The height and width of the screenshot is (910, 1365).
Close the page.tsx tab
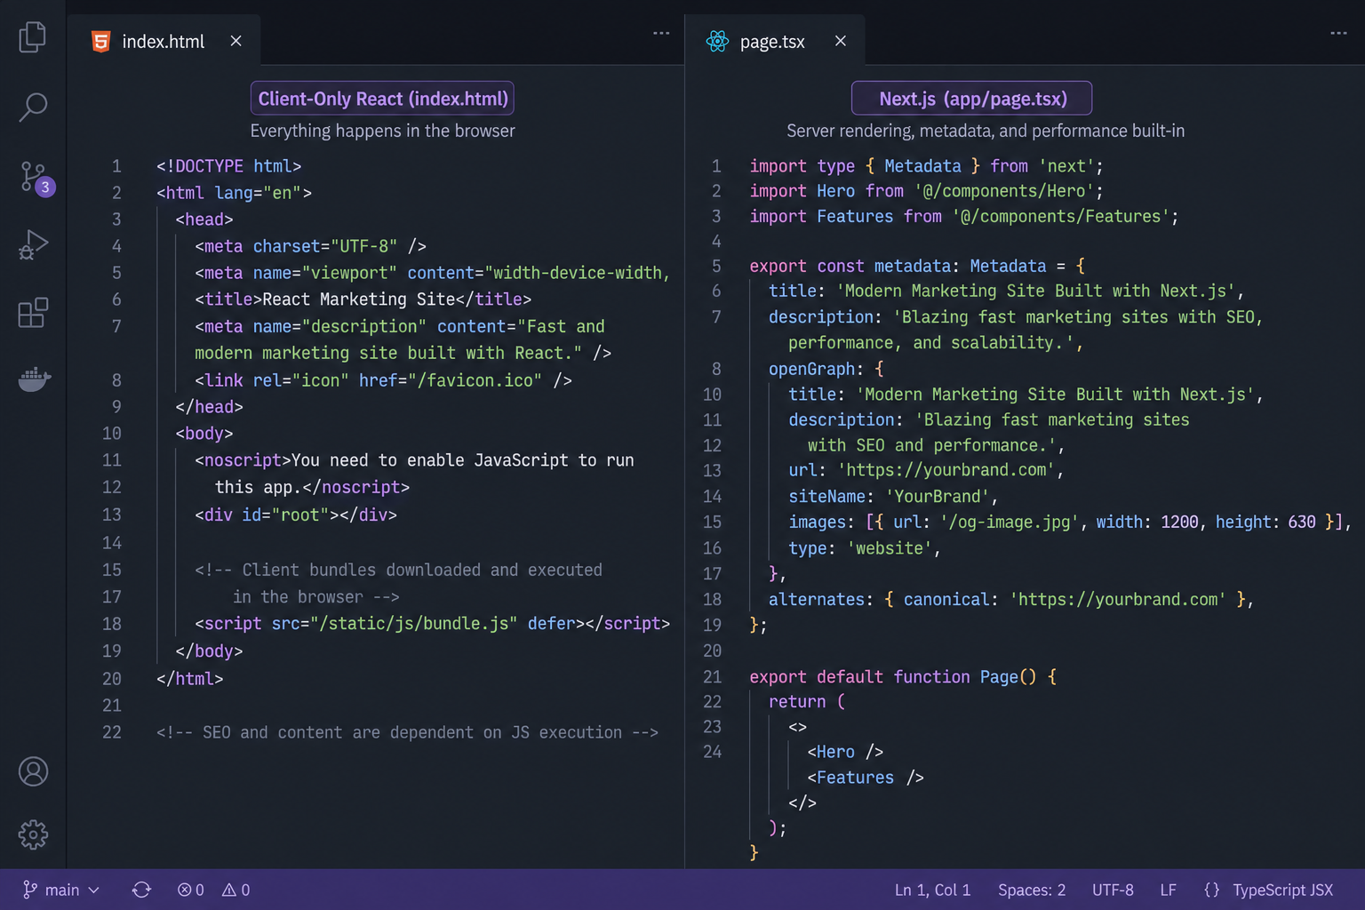pyautogui.click(x=840, y=41)
